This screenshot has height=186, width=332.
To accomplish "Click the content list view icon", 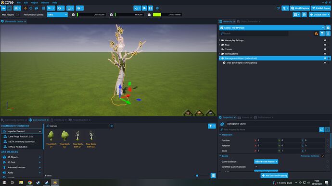I will [213, 175].
